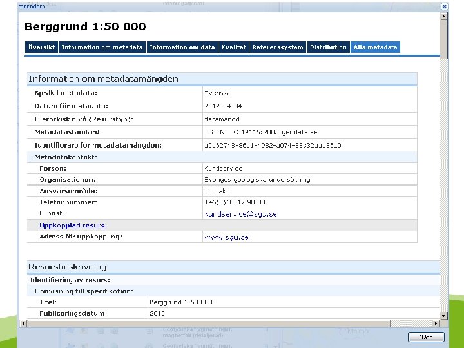Switch to Information om data tab
This screenshot has width=464, height=348.
pyautogui.click(x=182, y=47)
